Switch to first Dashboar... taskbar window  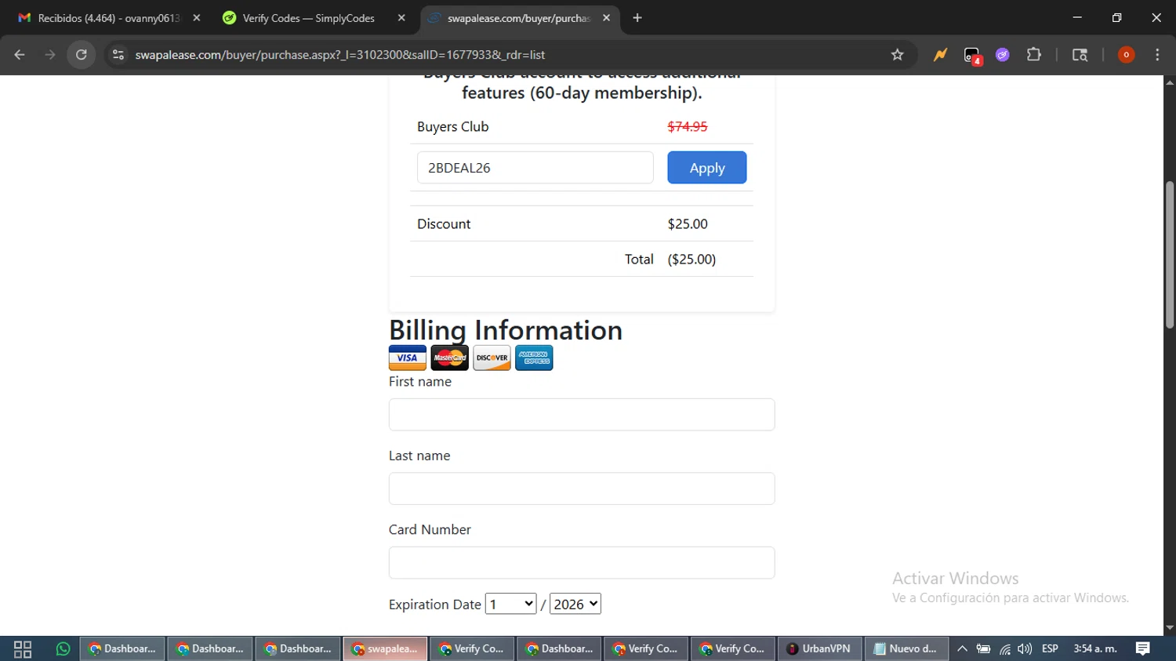tap(122, 649)
